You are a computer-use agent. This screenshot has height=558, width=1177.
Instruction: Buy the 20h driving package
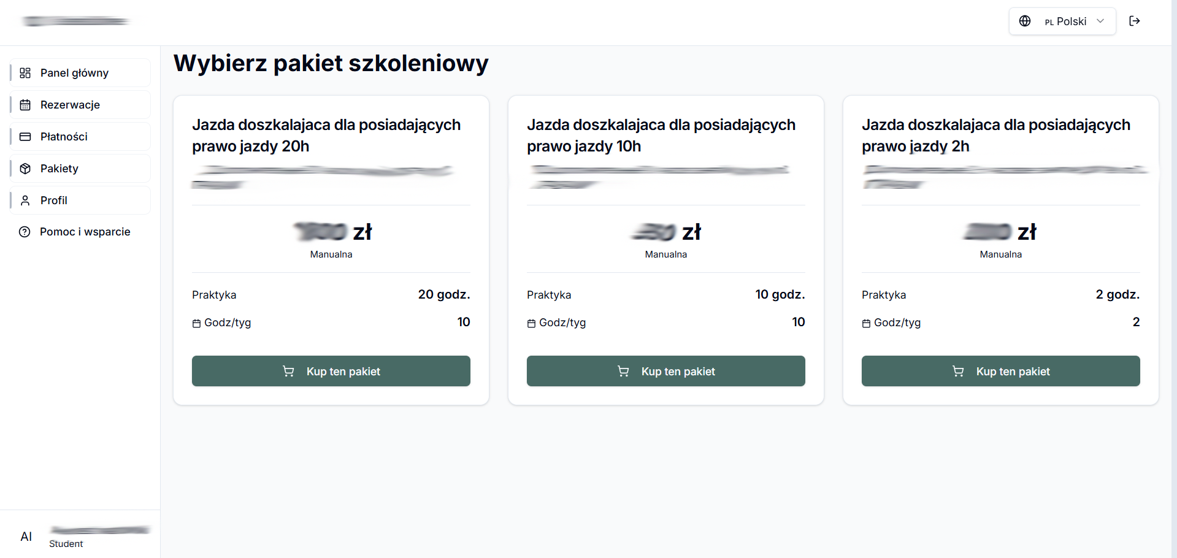[331, 371]
